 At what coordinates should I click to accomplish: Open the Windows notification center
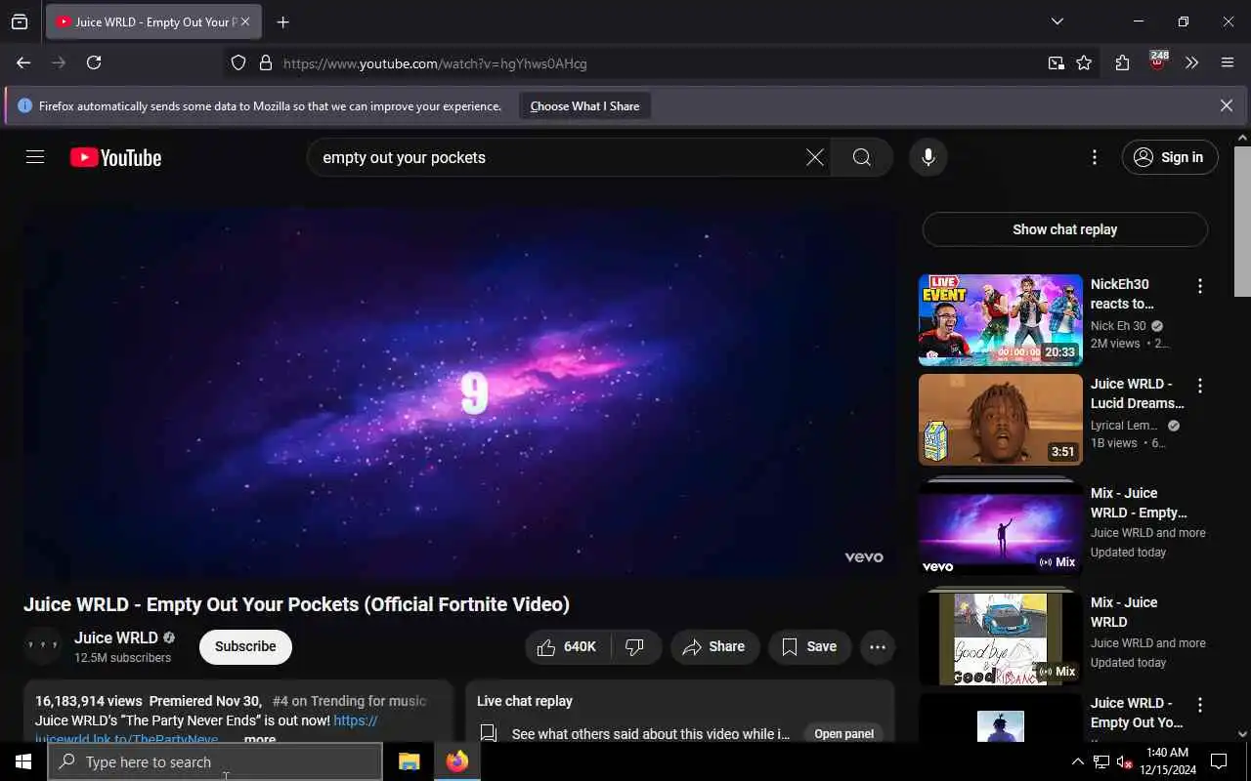(1219, 761)
